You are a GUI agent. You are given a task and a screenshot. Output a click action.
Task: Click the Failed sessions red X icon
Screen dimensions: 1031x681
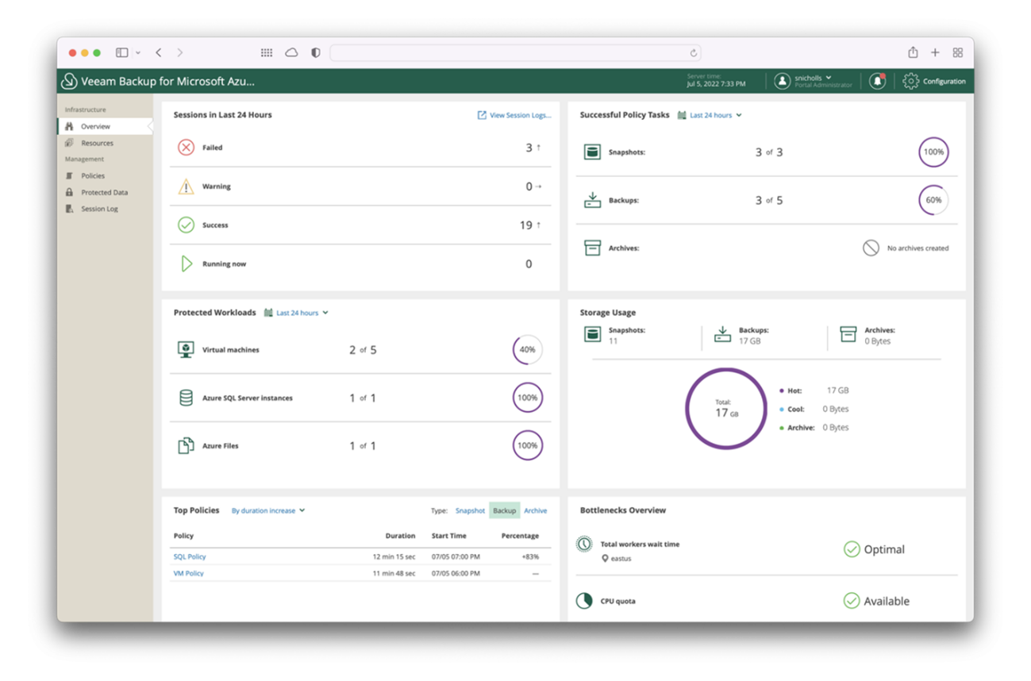pos(186,148)
